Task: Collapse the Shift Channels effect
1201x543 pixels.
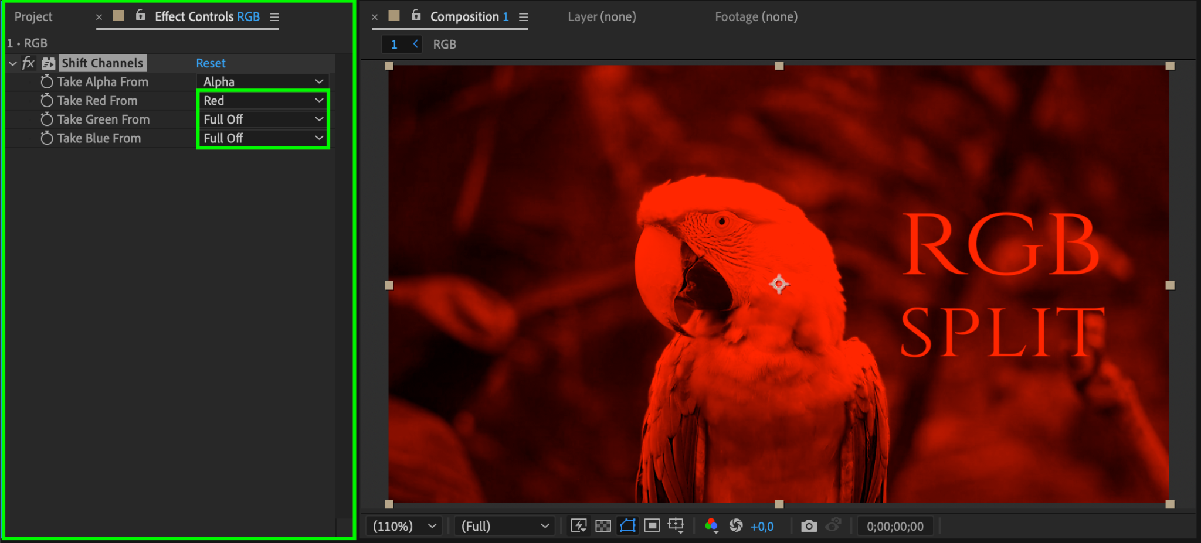Action: (x=13, y=63)
